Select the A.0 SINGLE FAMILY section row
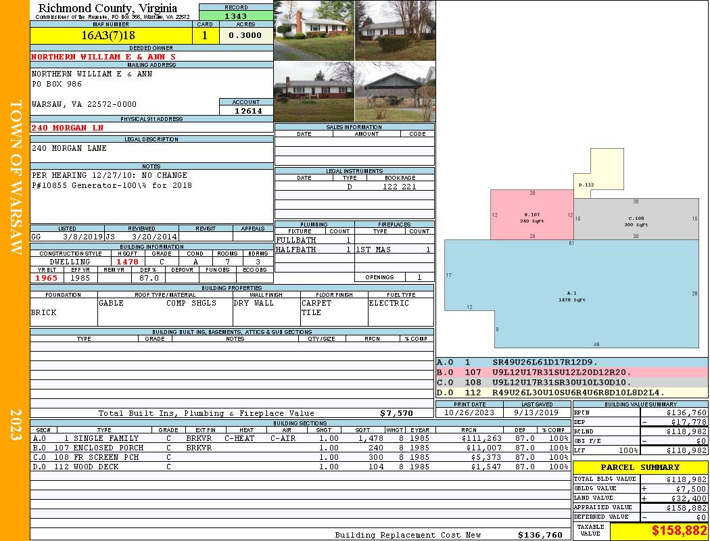 (300, 438)
